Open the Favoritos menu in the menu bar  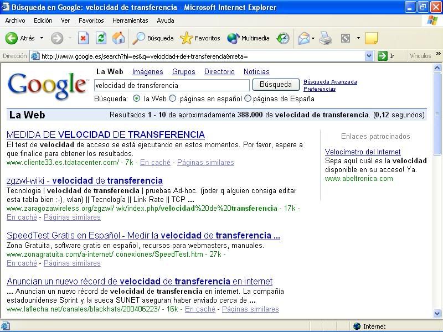tap(91, 20)
